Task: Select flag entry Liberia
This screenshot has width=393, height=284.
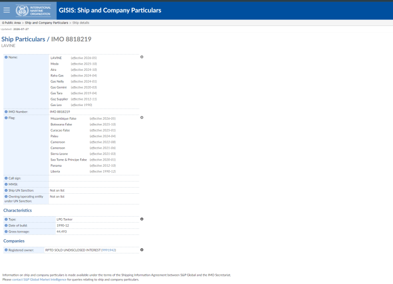Action: coord(55,171)
